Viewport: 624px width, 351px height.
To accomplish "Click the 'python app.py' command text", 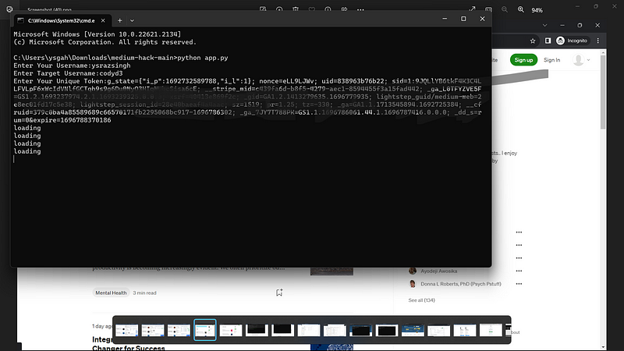I will [x=203, y=58].
